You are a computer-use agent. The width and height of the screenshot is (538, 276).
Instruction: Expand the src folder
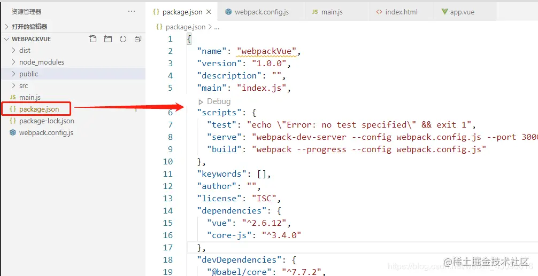pos(14,85)
